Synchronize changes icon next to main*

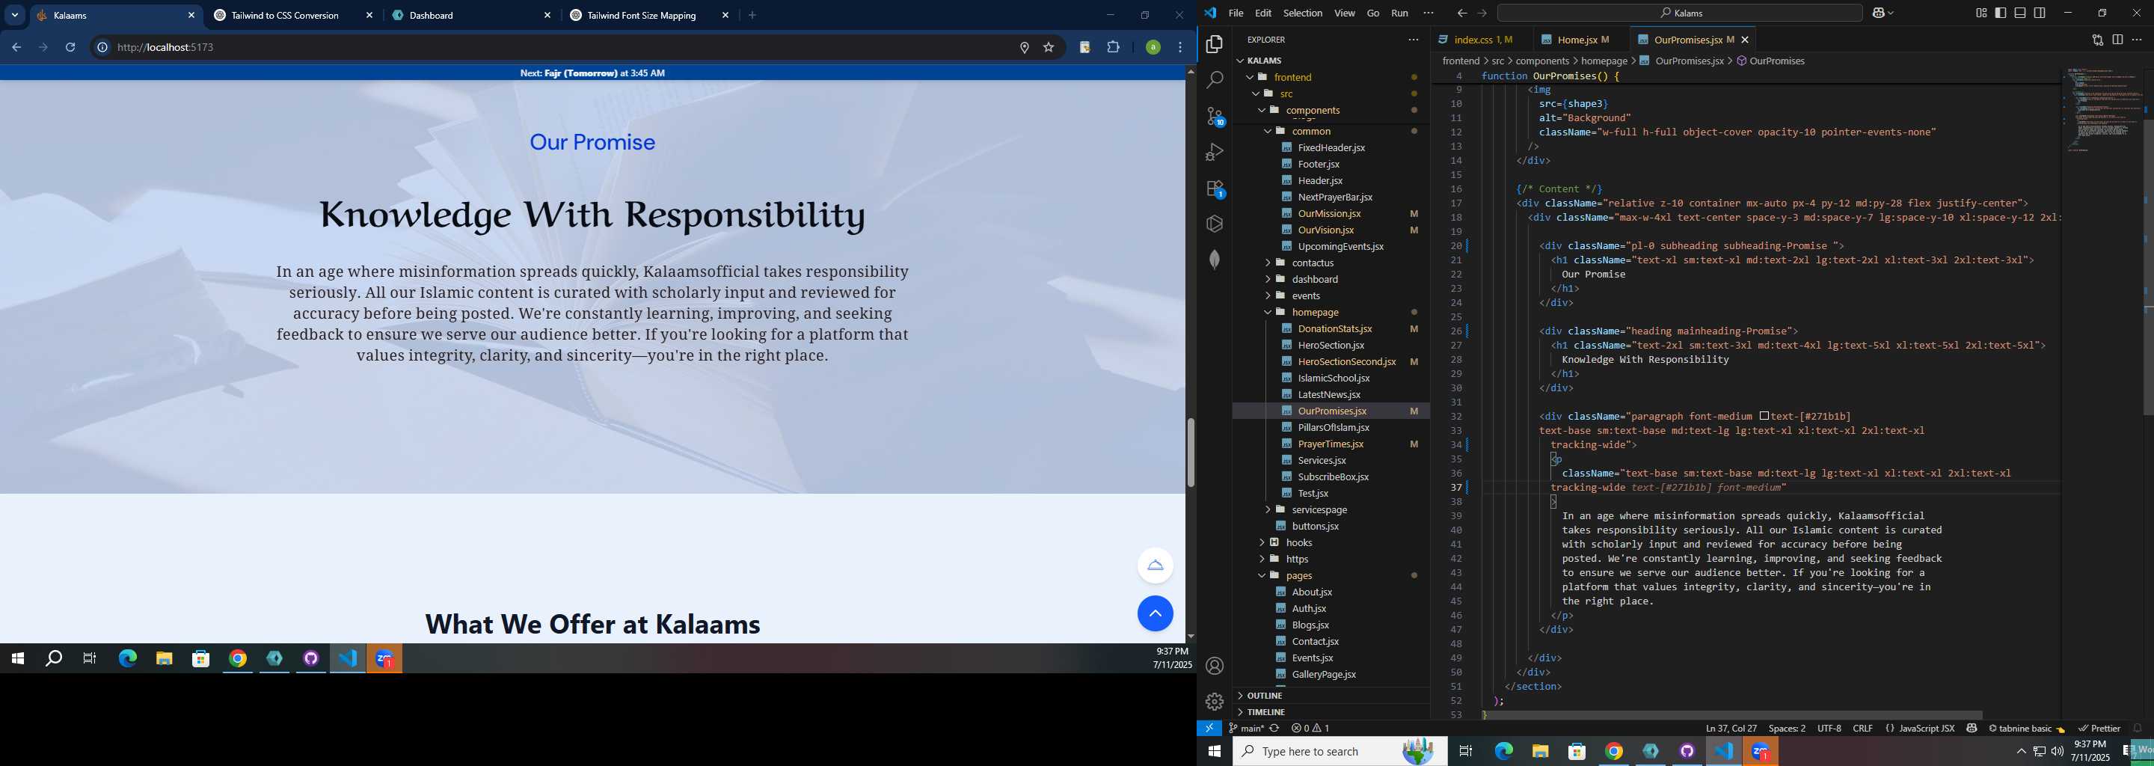(x=1274, y=729)
